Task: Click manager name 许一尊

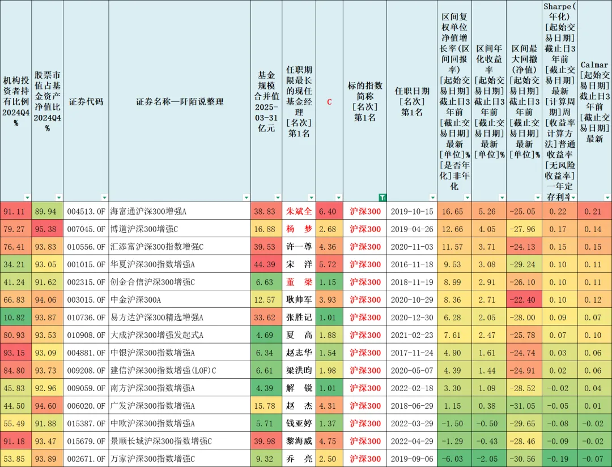Action: pos(299,247)
